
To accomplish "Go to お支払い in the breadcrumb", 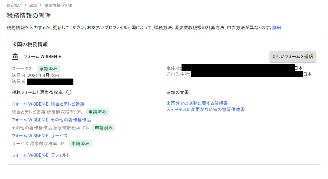I will coord(14,5).
